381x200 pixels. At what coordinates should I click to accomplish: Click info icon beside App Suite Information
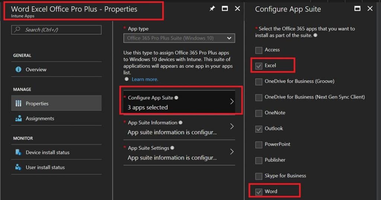(x=180, y=123)
